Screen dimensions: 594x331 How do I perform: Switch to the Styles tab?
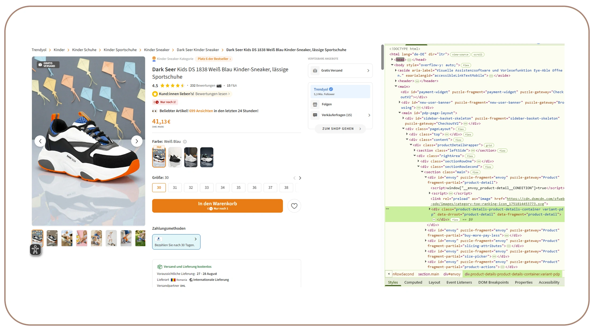point(393,282)
